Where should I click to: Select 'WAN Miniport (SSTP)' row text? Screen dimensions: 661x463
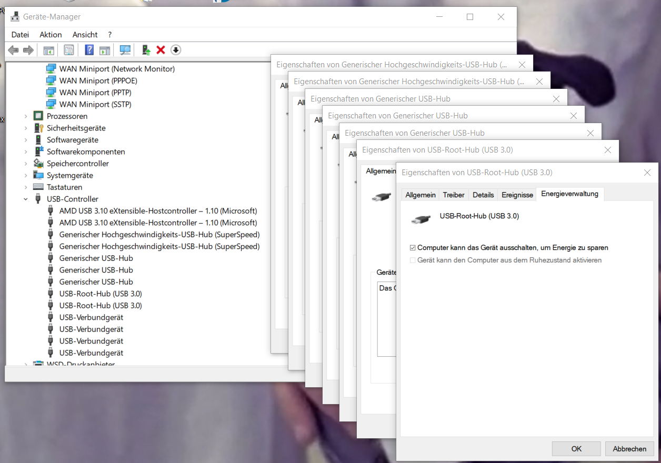click(95, 104)
